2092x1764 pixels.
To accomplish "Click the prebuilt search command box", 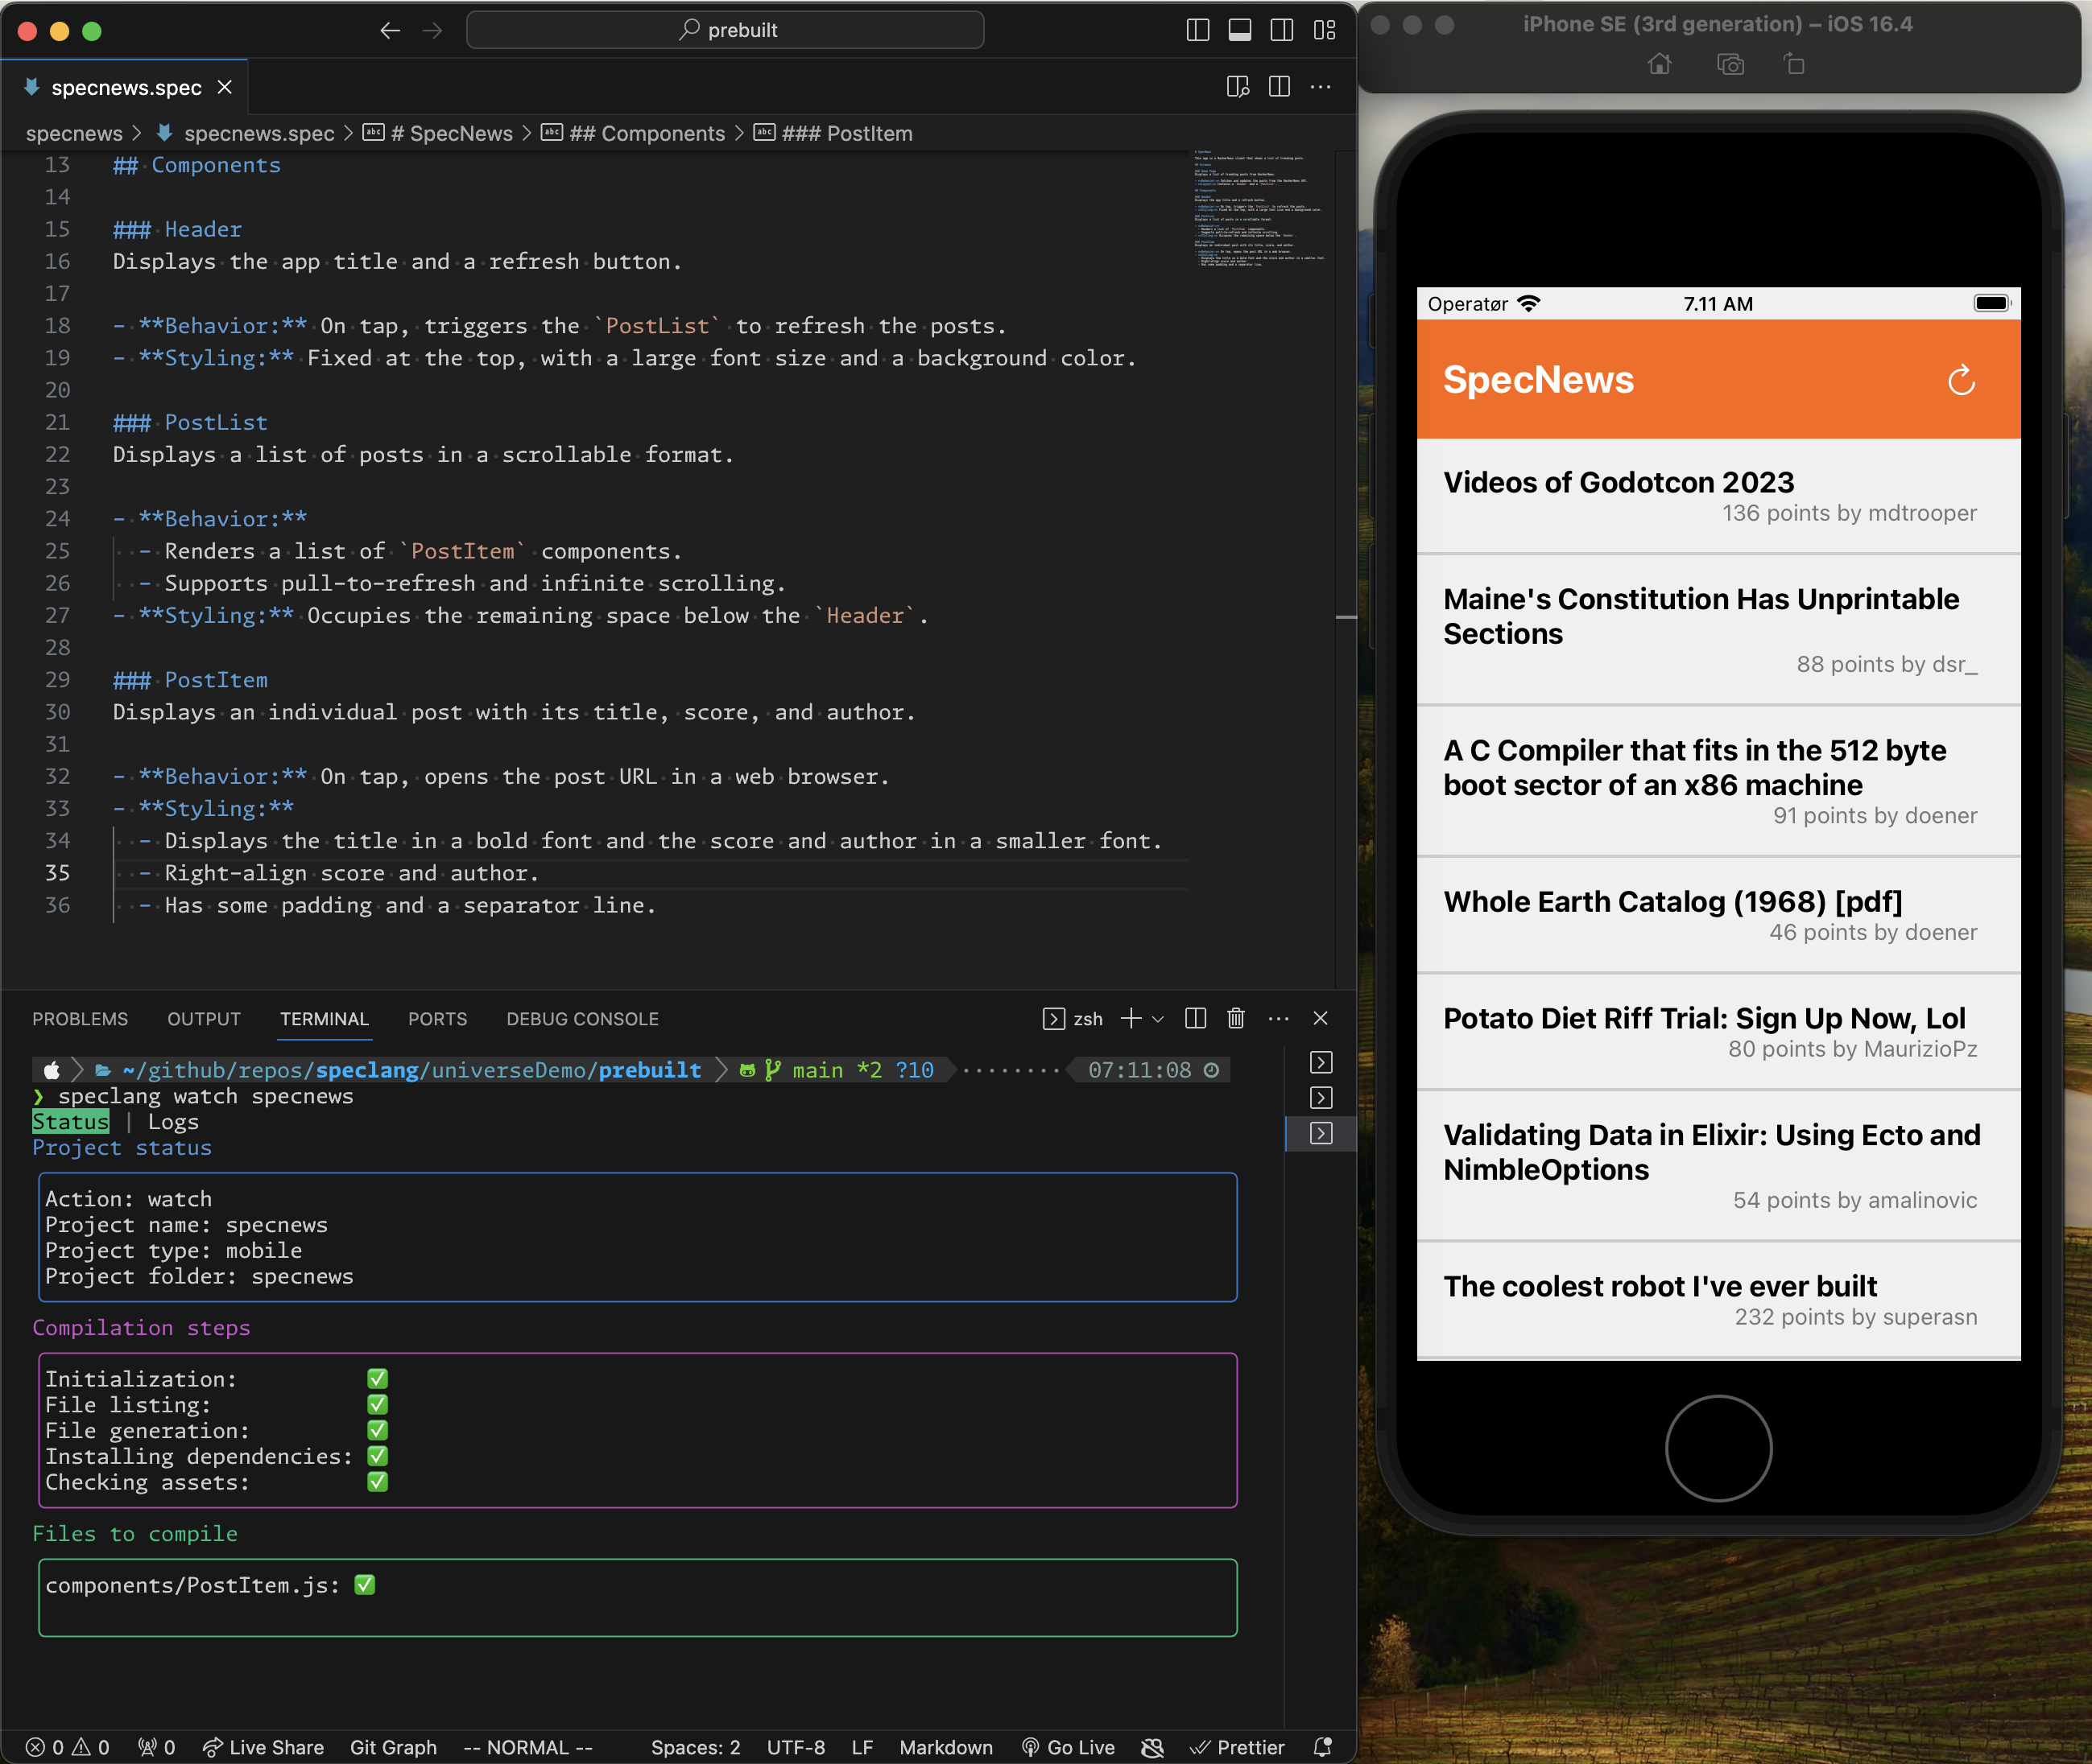I will pos(726,30).
